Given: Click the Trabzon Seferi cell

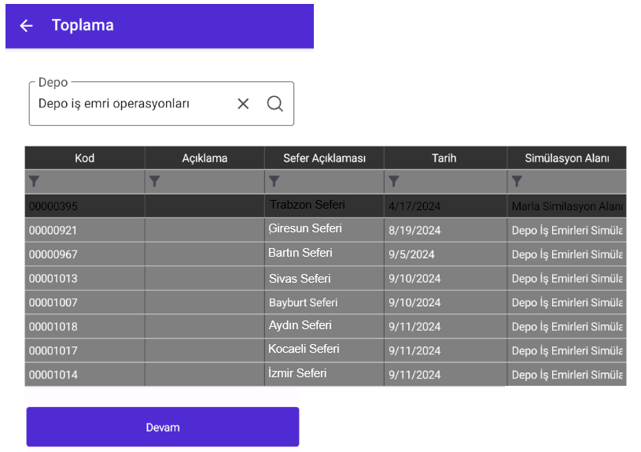Looking at the screenshot, I should point(324,206).
